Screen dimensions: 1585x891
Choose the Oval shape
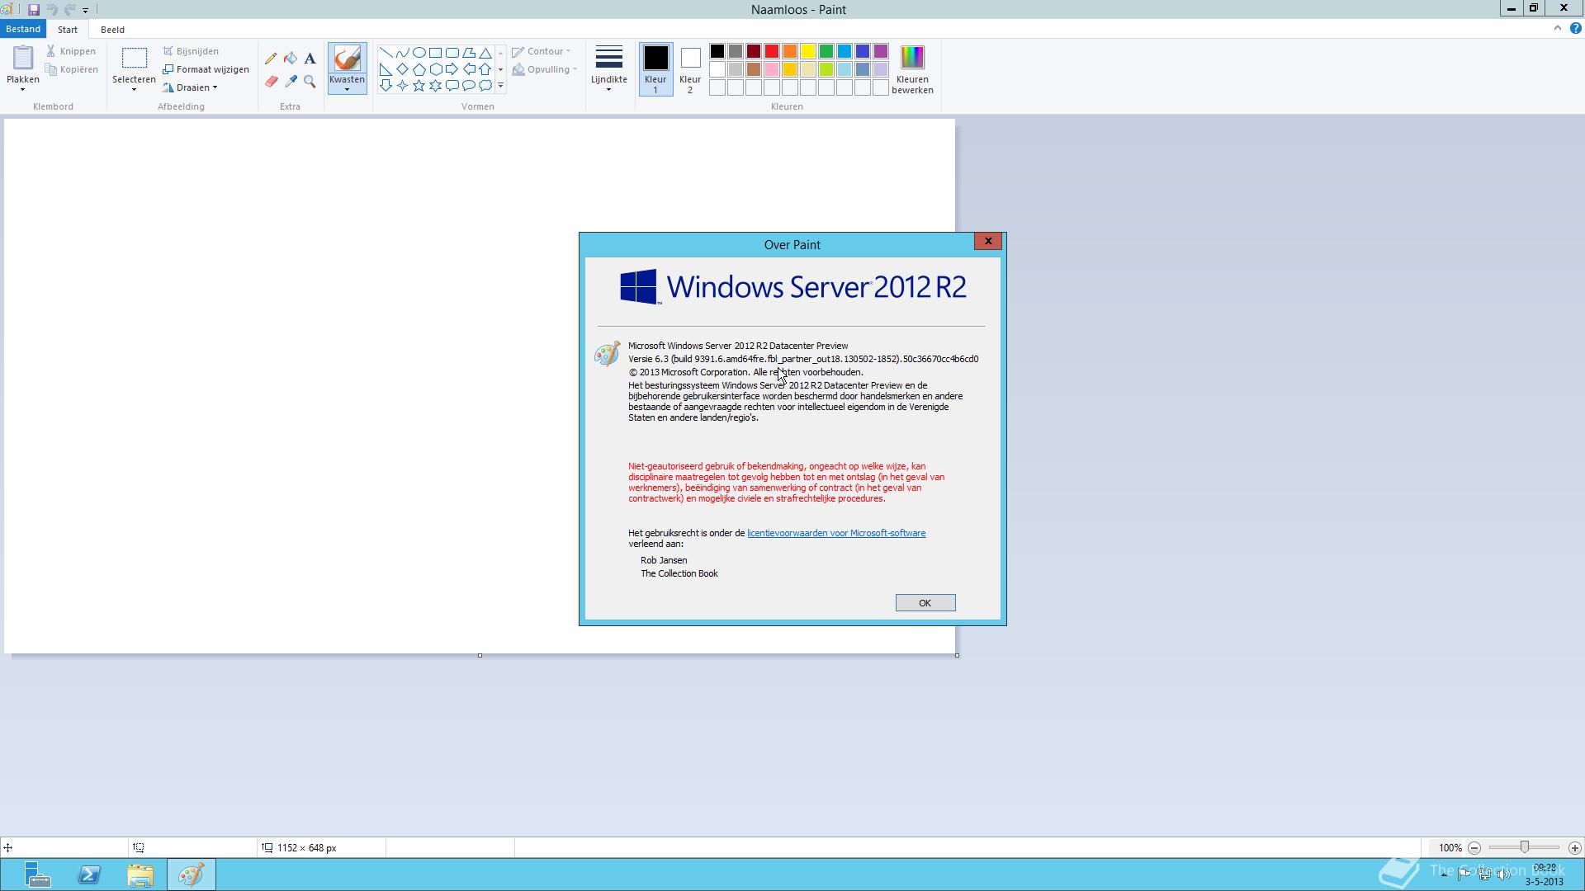[419, 53]
